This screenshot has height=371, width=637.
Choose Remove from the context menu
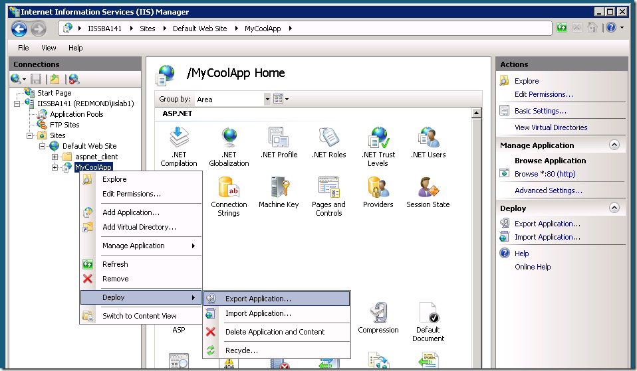coord(141,279)
